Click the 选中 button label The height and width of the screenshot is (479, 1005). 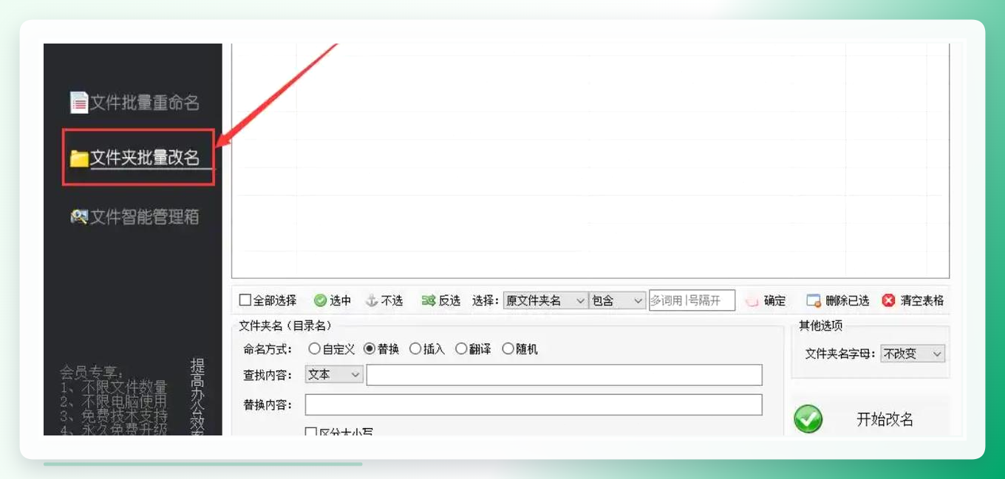[x=341, y=300]
